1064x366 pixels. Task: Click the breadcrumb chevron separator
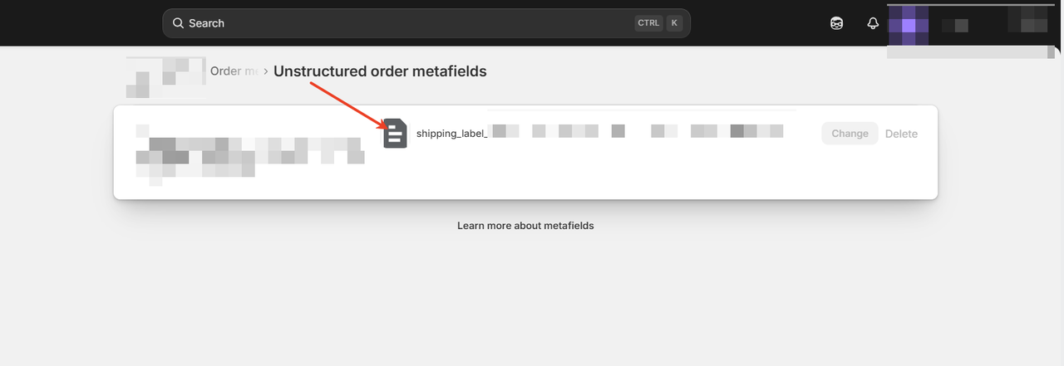[265, 71]
